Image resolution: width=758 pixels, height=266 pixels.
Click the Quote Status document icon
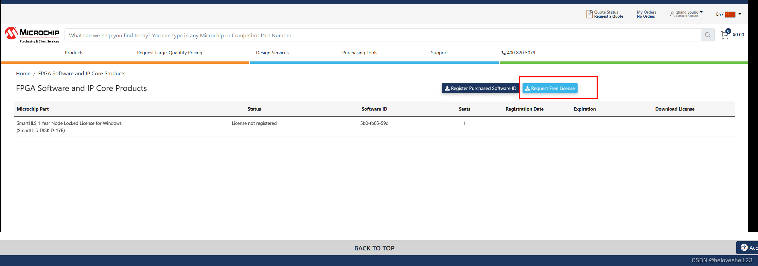coord(589,14)
